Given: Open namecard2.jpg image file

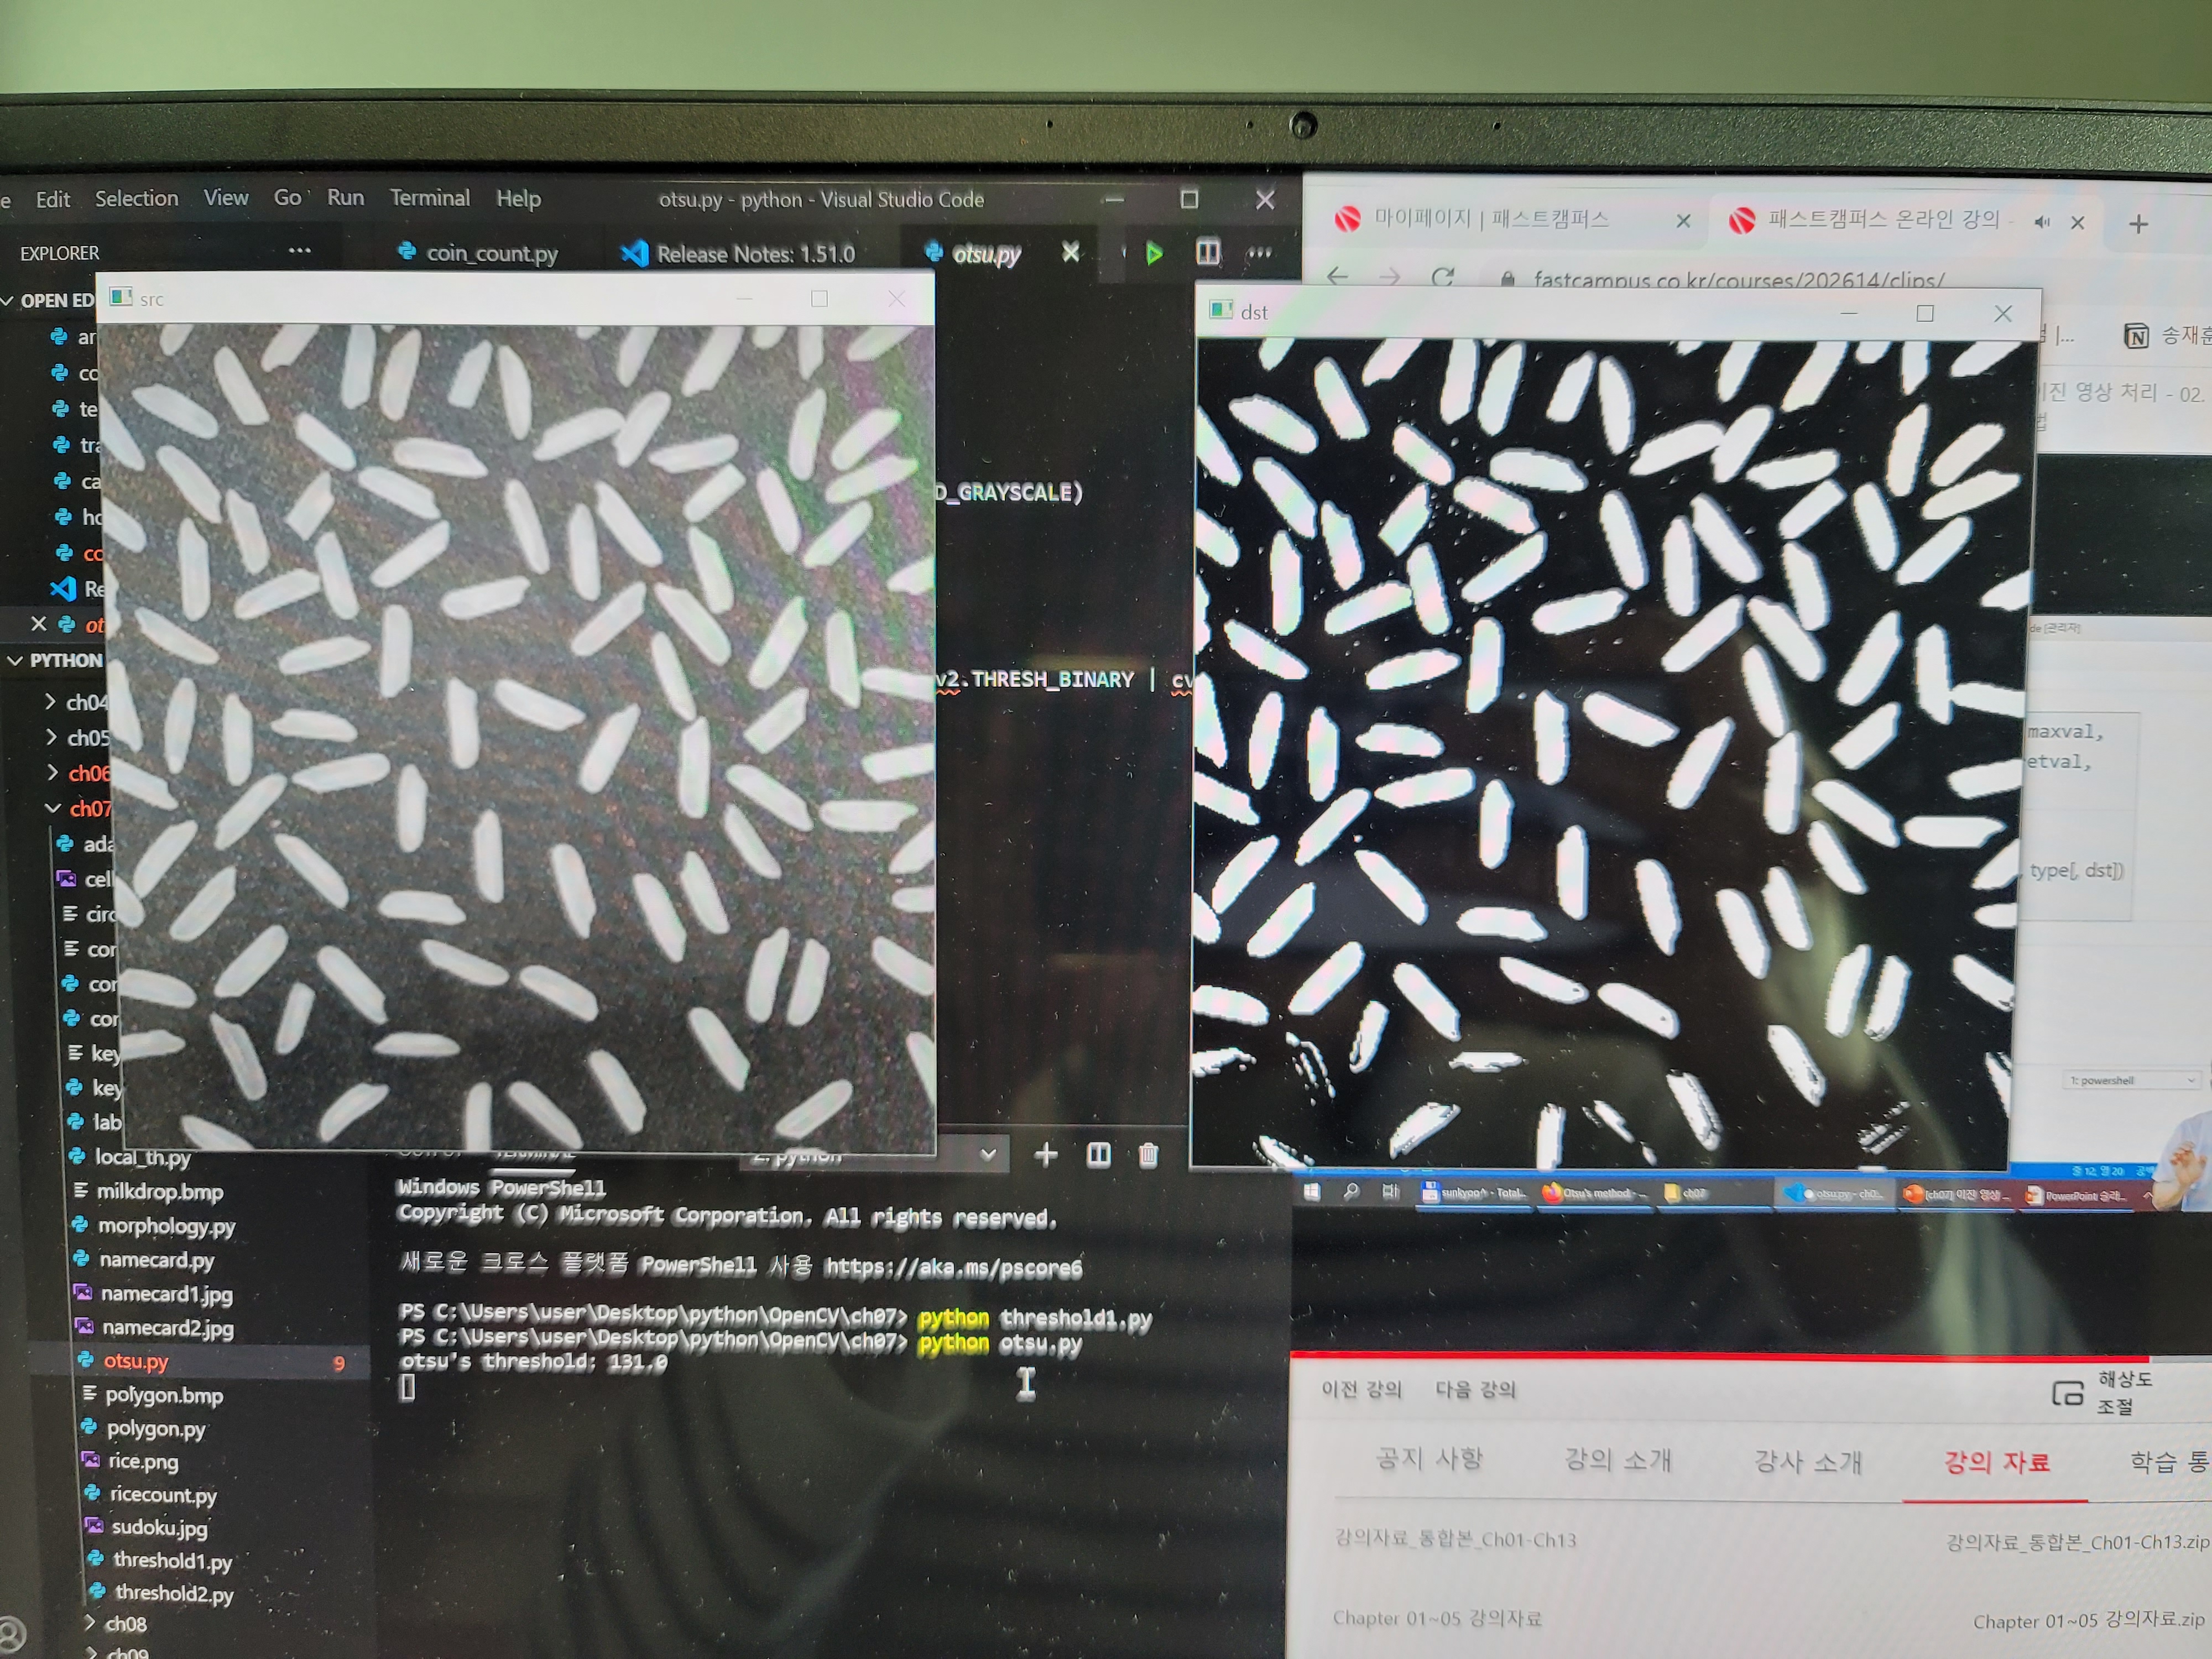Looking at the screenshot, I should (x=155, y=1328).
